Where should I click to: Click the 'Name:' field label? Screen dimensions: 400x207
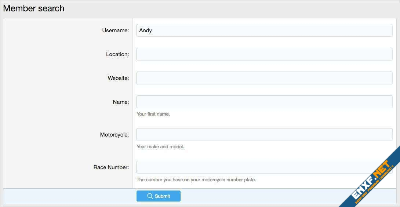point(121,102)
